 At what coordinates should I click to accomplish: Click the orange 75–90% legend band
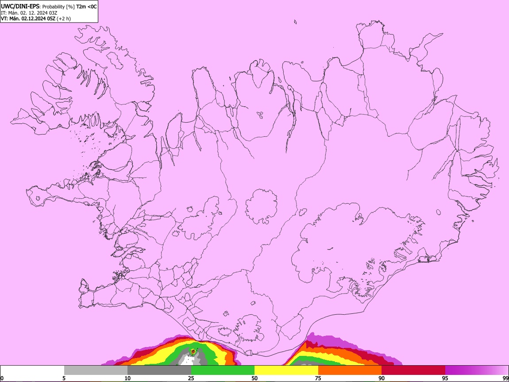coord(350,370)
